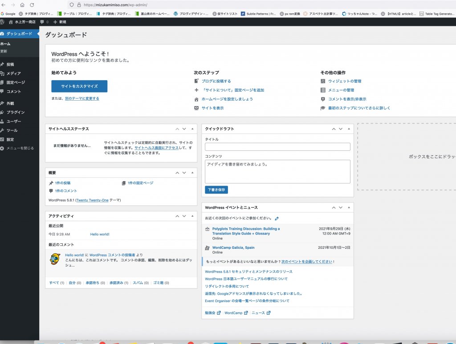Viewport: 456px width, 344px height.
Task: Click the browser home icon
Action: 22,5
